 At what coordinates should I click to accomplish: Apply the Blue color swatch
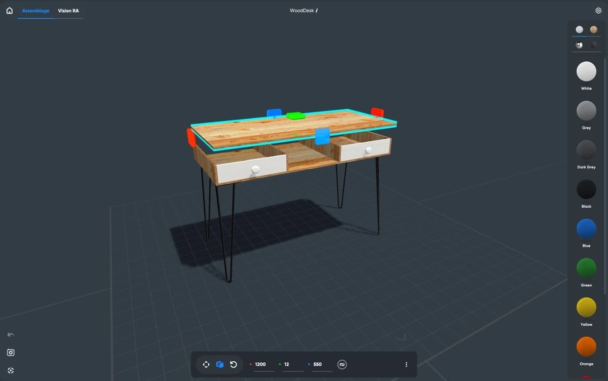586,229
